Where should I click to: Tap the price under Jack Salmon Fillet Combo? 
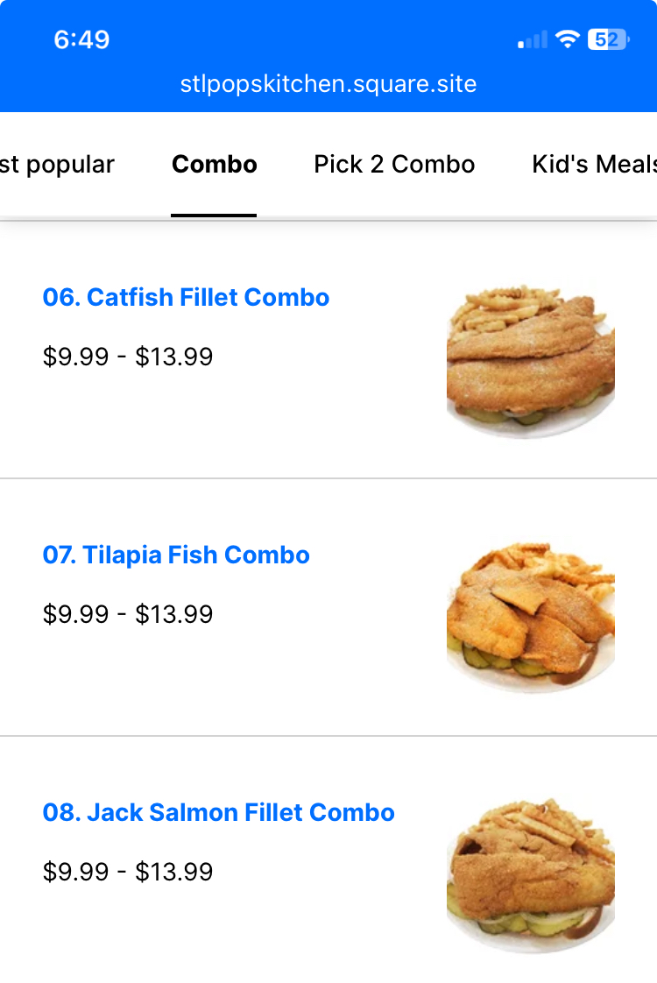(x=128, y=873)
